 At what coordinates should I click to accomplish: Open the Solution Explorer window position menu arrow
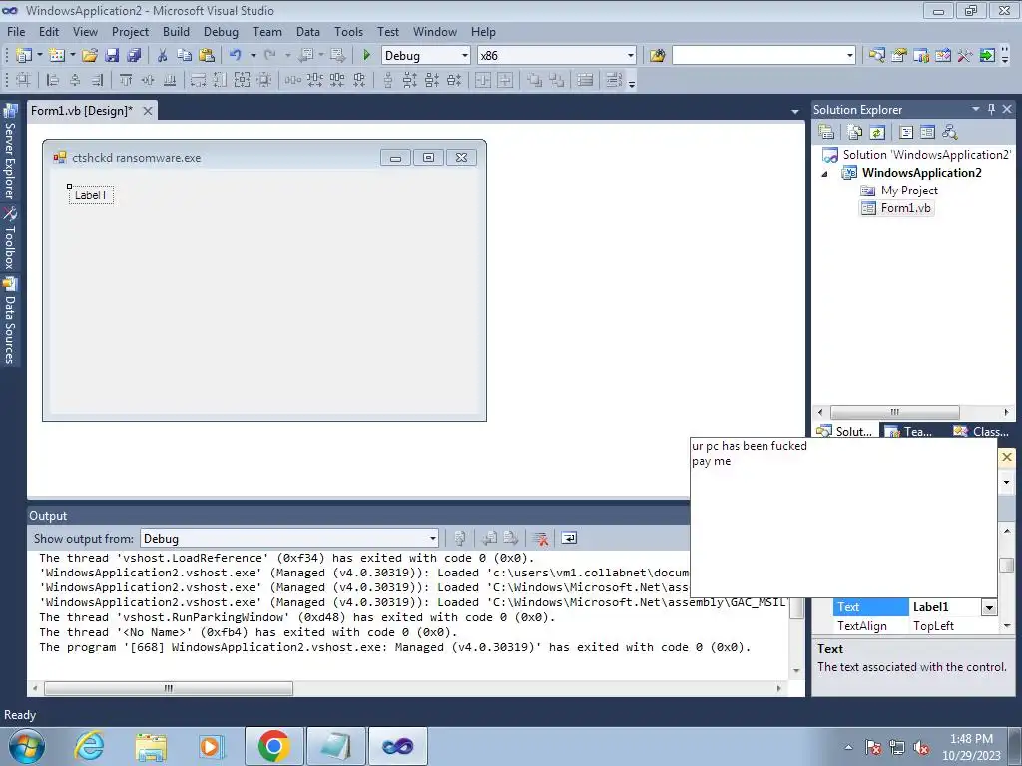976,109
